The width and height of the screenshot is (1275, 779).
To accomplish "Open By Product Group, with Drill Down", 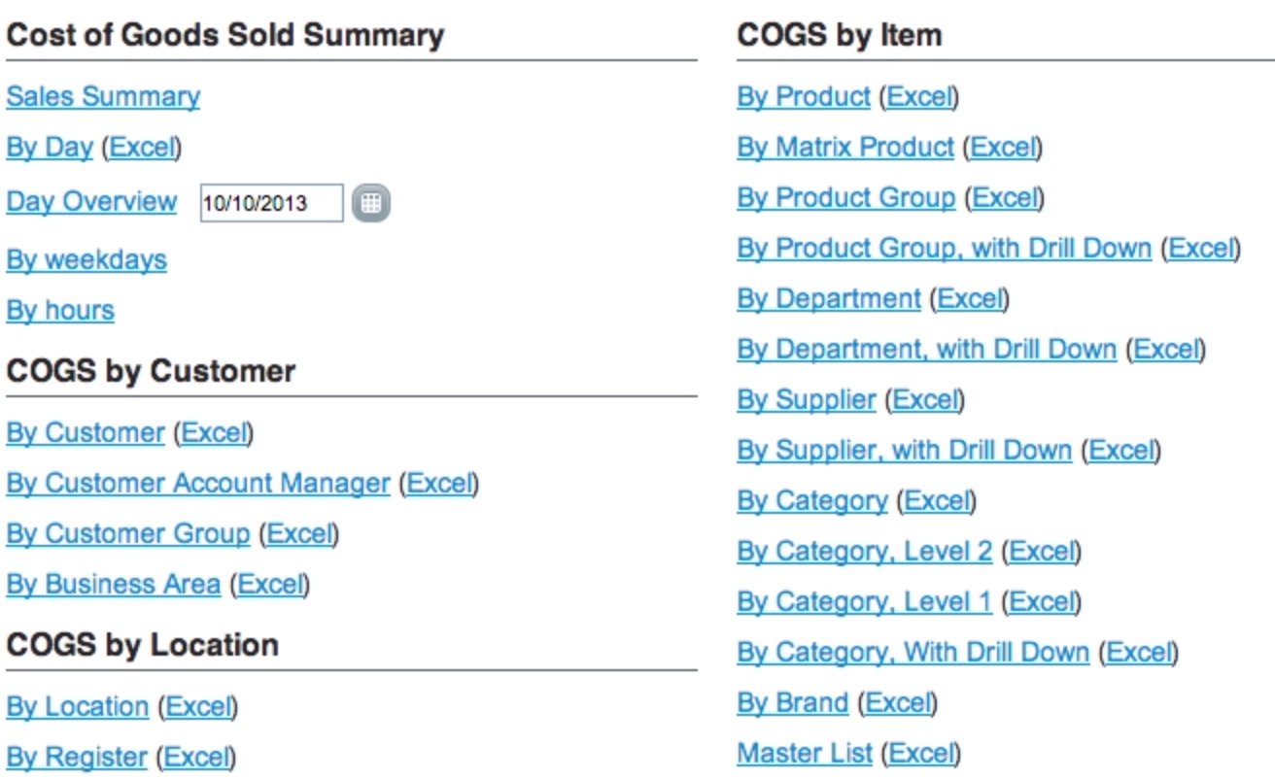I will click(945, 249).
